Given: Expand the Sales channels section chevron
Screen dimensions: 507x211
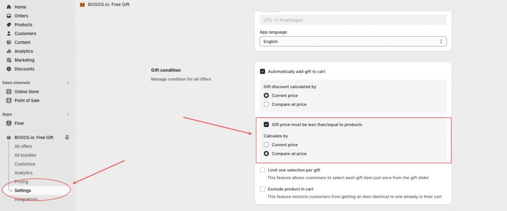Looking at the screenshot, I should pyautogui.click(x=68, y=83).
